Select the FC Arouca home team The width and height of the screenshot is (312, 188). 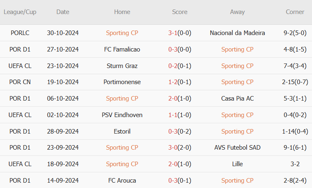(x=122, y=181)
